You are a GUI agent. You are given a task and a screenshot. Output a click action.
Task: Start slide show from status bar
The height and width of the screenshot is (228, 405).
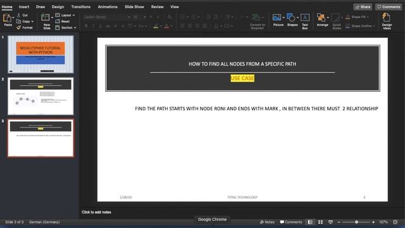pos(330,222)
